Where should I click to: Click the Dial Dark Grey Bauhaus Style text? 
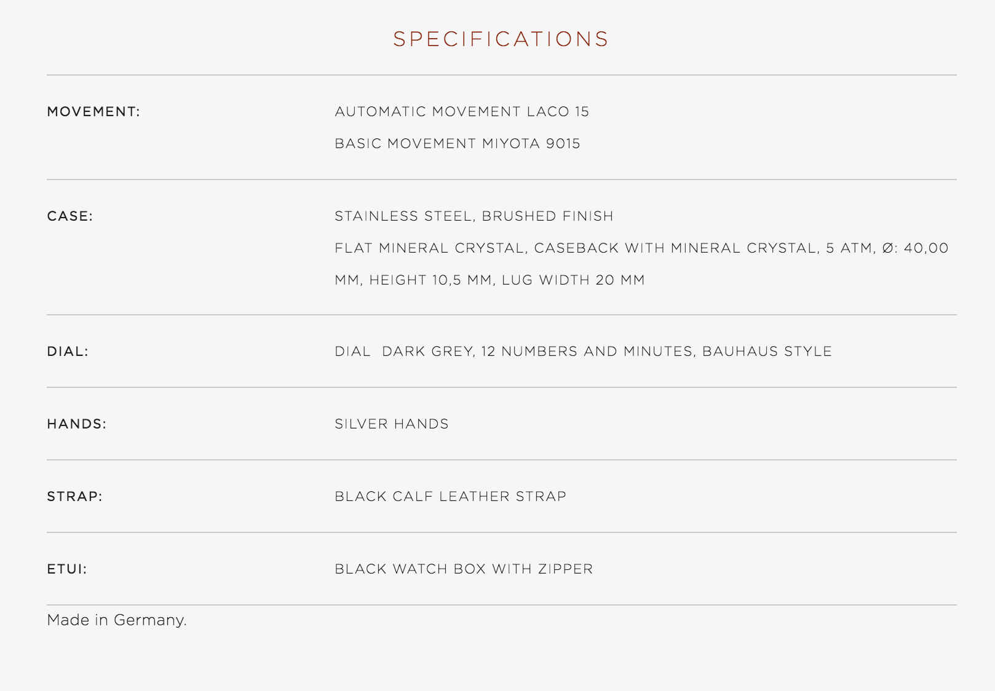pos(583,352)
